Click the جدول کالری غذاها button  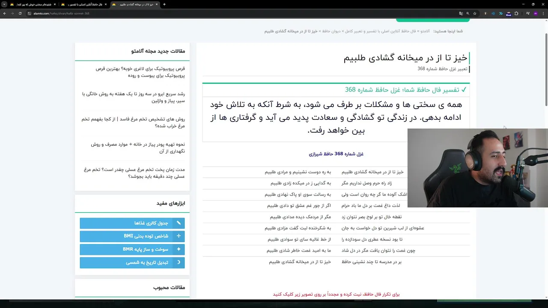pyautogui.click(x=132, y=223)
